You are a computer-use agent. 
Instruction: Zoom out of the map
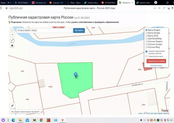(12, 35)
